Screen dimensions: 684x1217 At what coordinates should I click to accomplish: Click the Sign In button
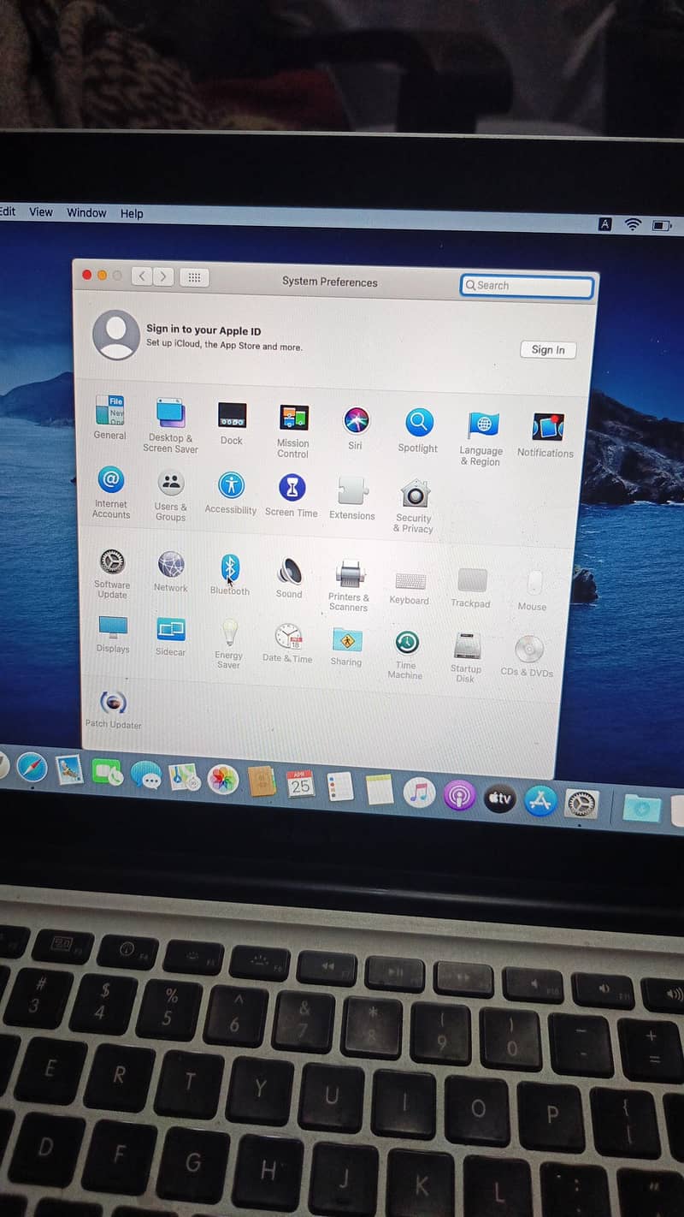[x=548, y=349]
